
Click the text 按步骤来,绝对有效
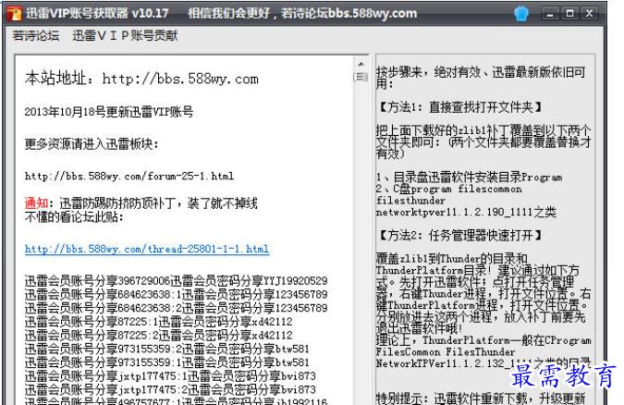[432, 72]
